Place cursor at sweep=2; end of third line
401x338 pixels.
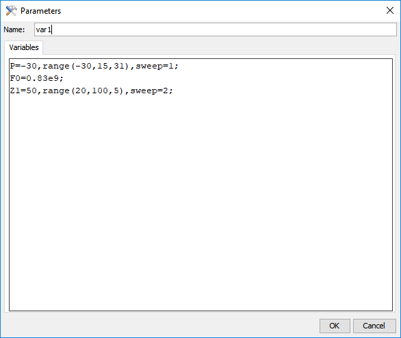click(x=173, y=90)
